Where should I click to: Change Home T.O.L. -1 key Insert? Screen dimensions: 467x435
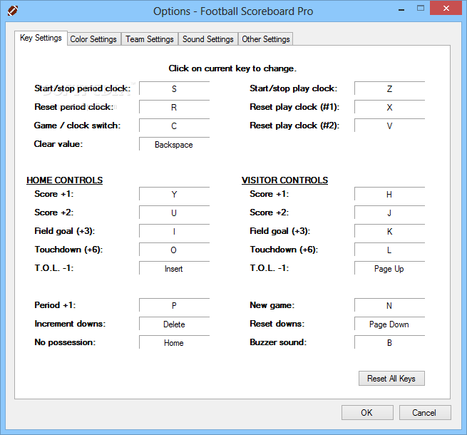tap(174, 268)
